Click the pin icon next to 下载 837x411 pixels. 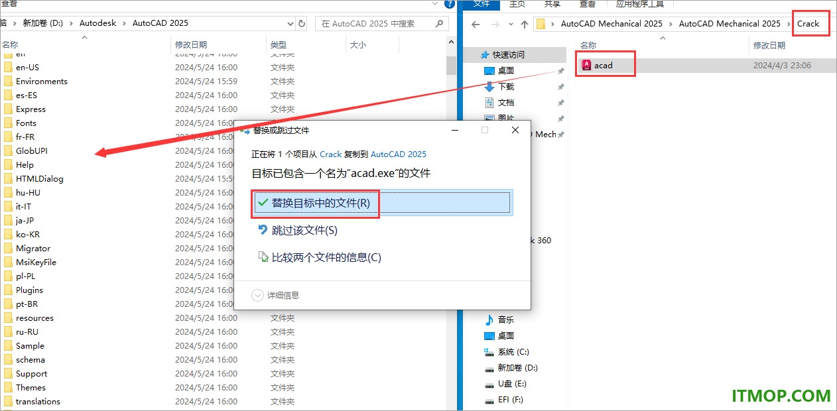click(560, 87)
